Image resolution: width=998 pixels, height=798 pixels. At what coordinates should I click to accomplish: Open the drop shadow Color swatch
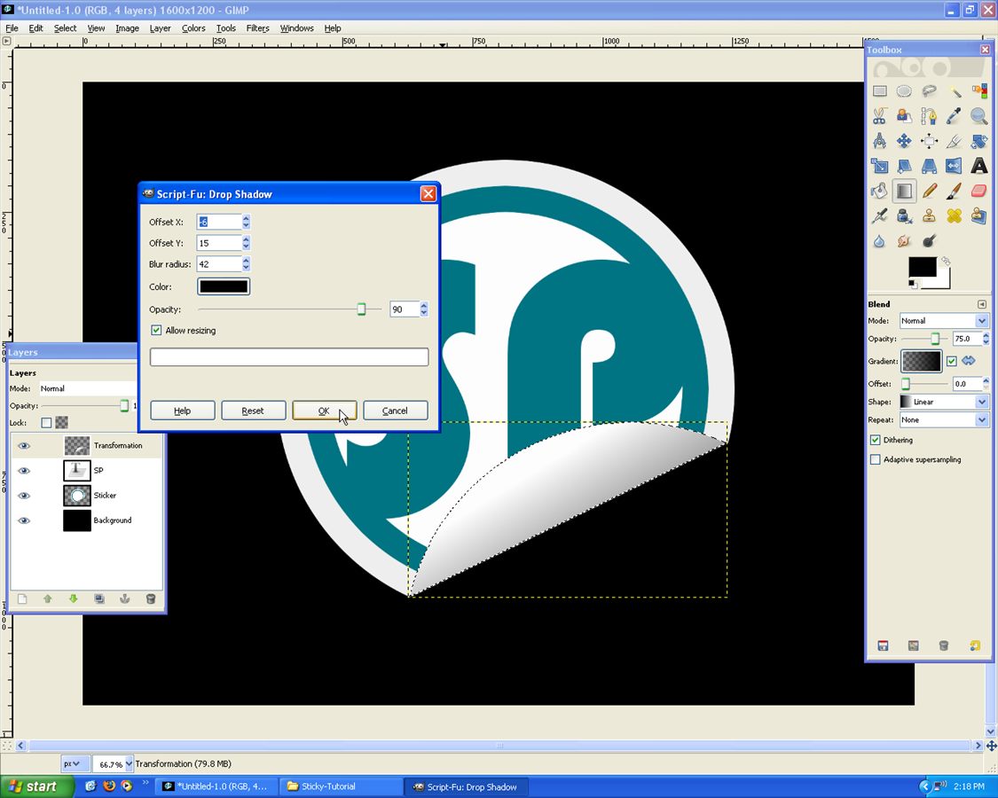(224, 286)
